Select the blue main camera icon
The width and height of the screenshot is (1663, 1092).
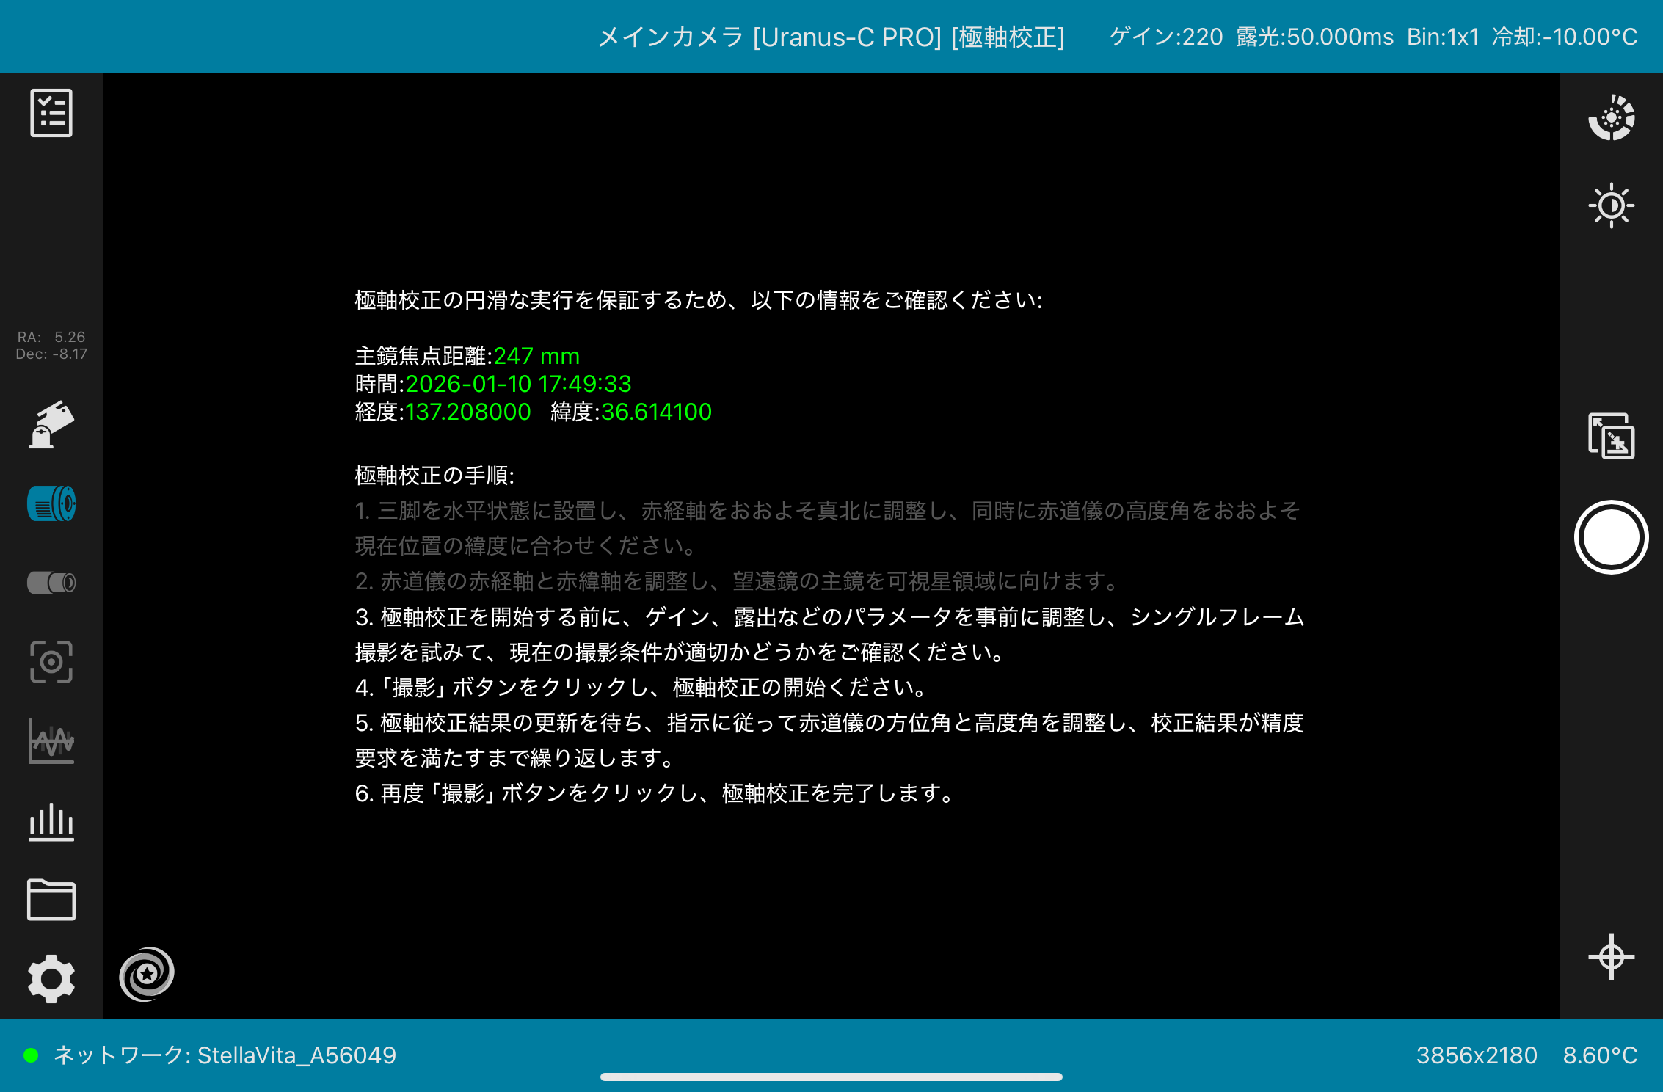[x=51, y=504]
